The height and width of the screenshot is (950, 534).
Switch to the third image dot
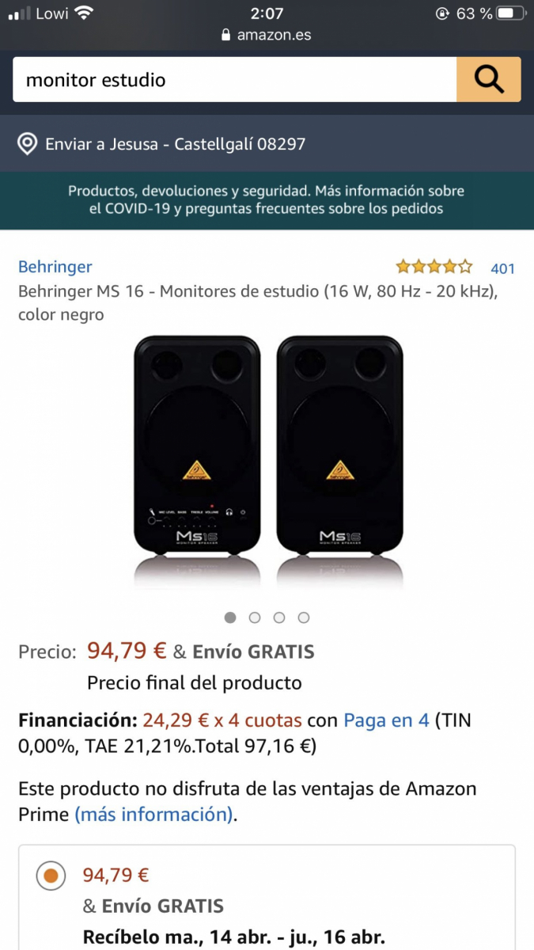point(279,617)
